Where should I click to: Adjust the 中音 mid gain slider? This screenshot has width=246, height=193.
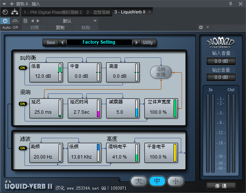pyautogui.click(x=98, y=72)
